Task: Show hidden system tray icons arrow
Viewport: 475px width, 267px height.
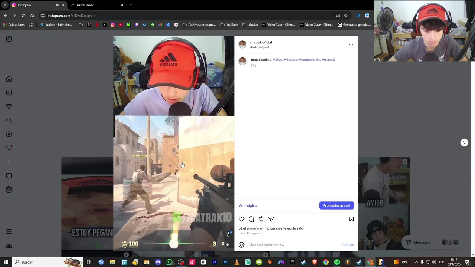Action: coord(416,262)
